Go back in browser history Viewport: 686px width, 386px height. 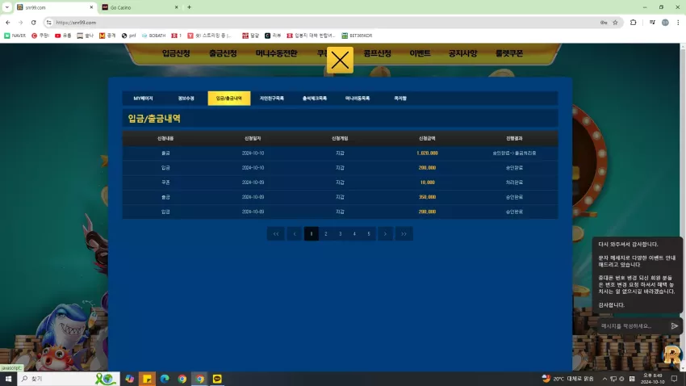(8, 23)
